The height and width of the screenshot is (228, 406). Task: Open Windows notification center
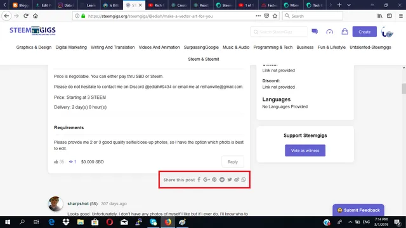pyautogui.click(x=397, y=222)
